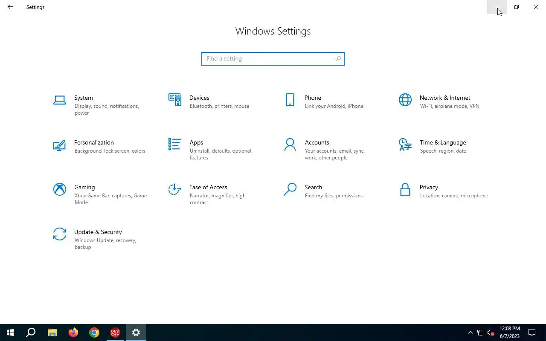Open the Gaming Xbox icon

coord(60,189)
